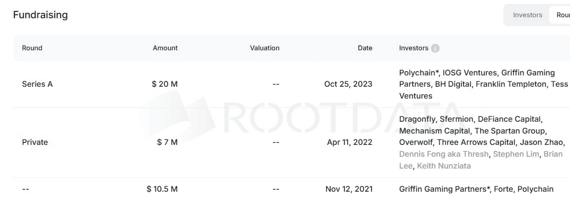This screenshot has height=206, width=570.
Task: Select the Series A round row
Action: [37, 84]
